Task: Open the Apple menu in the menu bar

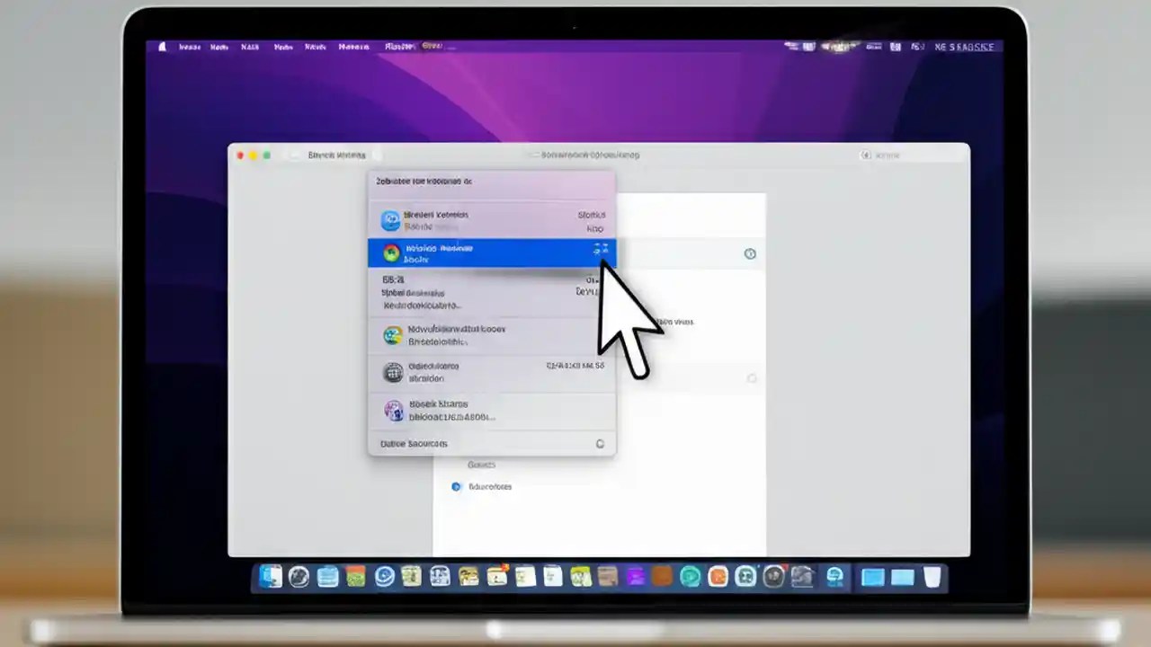Action: (x=161, y=46)
